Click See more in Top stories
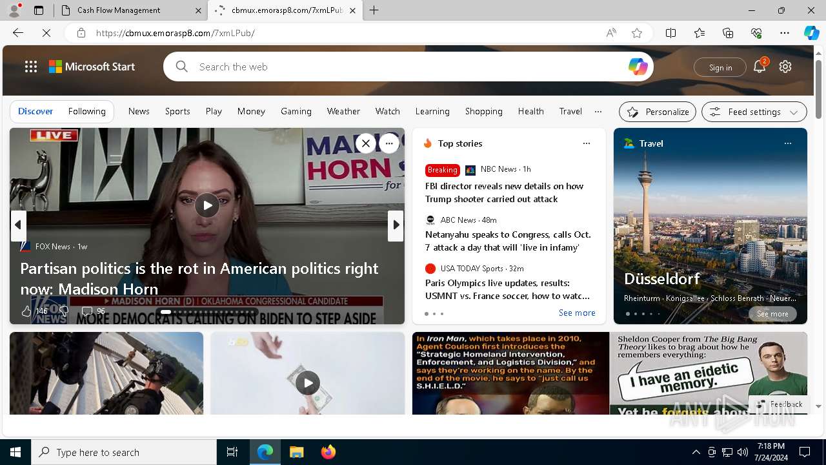Viewport: 826px width, 465px height. point(577,313)
